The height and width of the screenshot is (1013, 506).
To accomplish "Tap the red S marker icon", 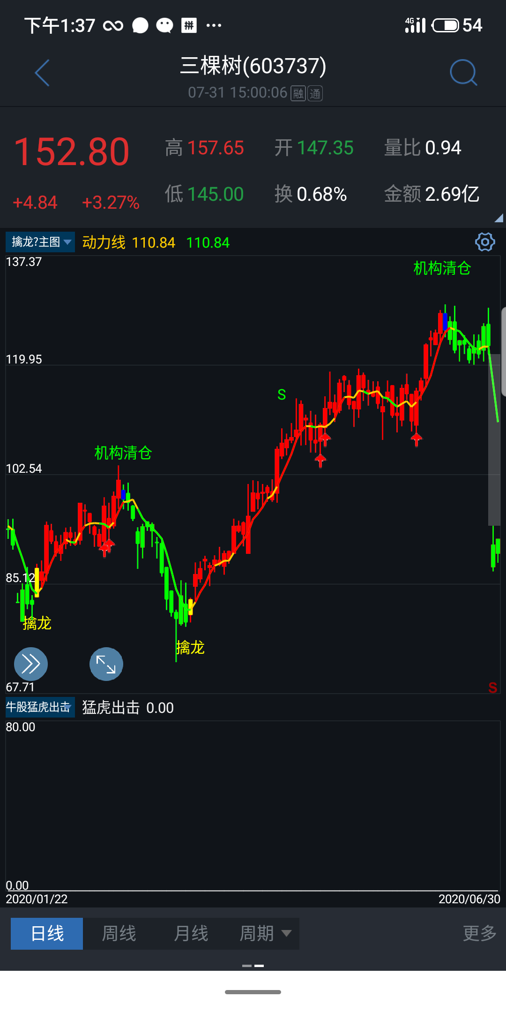I will 492,688.
